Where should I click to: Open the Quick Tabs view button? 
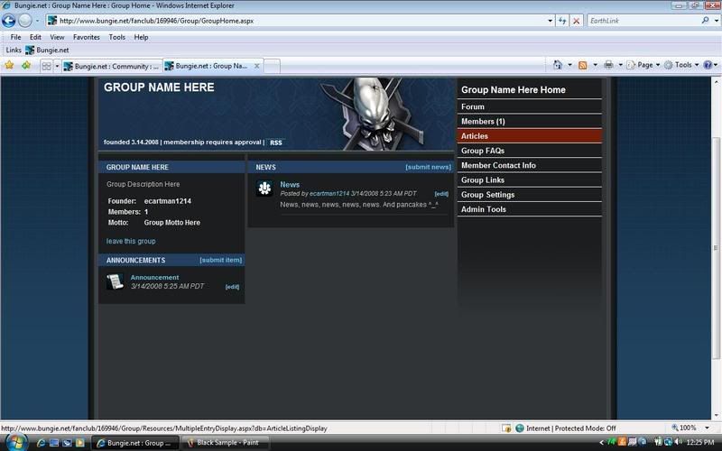click(x=46, y=66)
